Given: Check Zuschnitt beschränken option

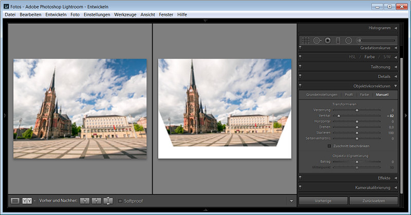Looking at the screenshot, I should [x=330, y=146].
